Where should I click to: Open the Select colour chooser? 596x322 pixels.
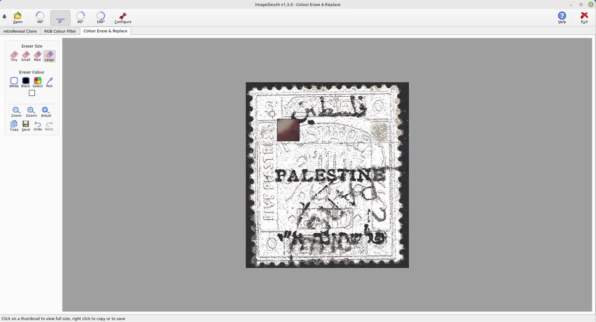click(x=38, y=82)
